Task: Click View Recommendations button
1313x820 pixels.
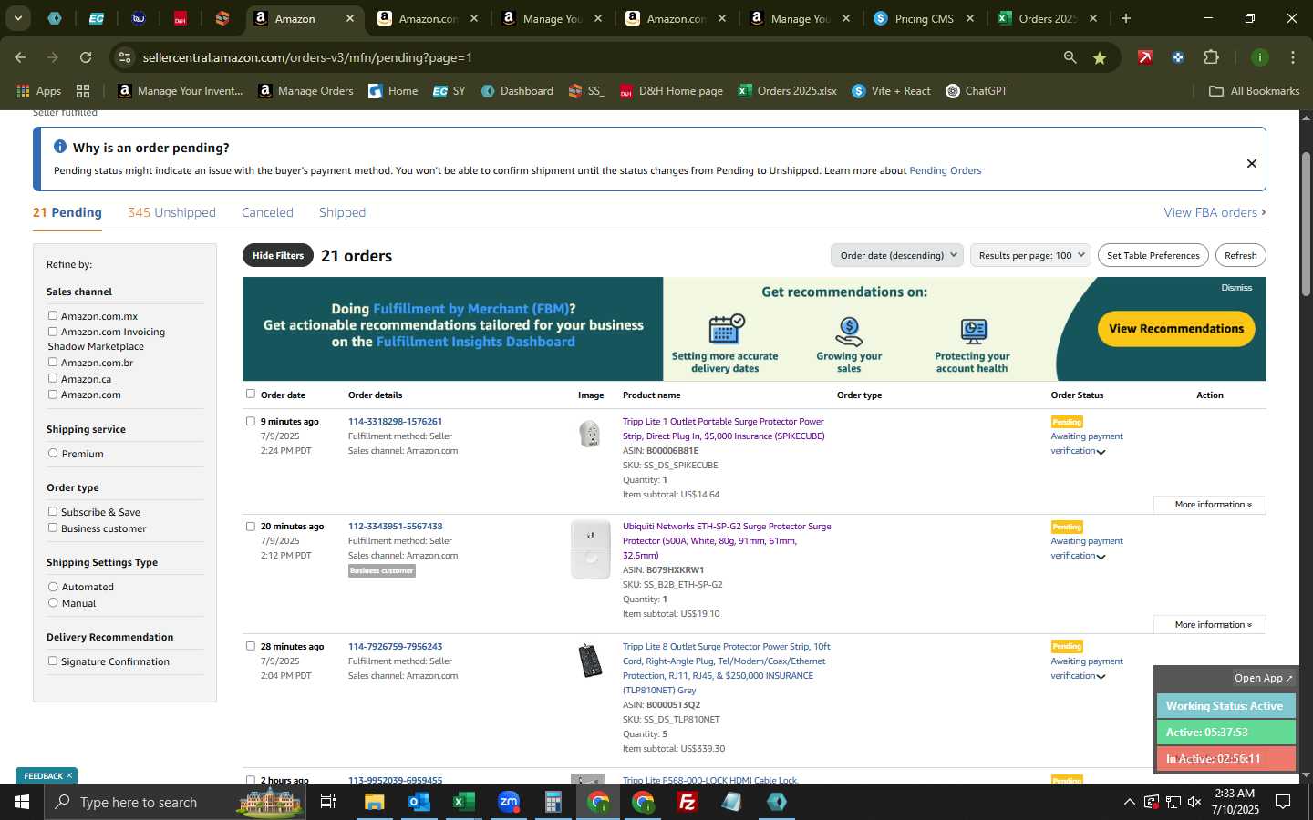Action: point(1176,329)
